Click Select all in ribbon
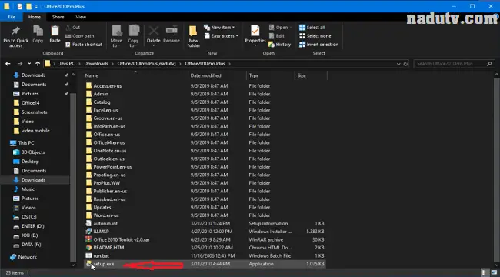The image size is (500, 277). point(312,28)
